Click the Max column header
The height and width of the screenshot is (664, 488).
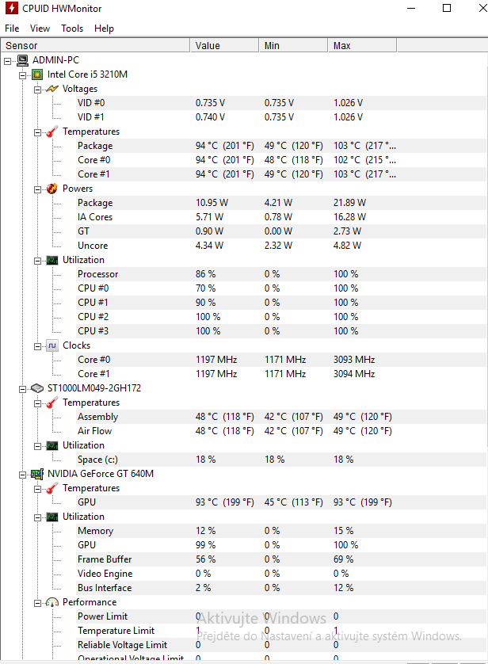(x=342, y=46)
